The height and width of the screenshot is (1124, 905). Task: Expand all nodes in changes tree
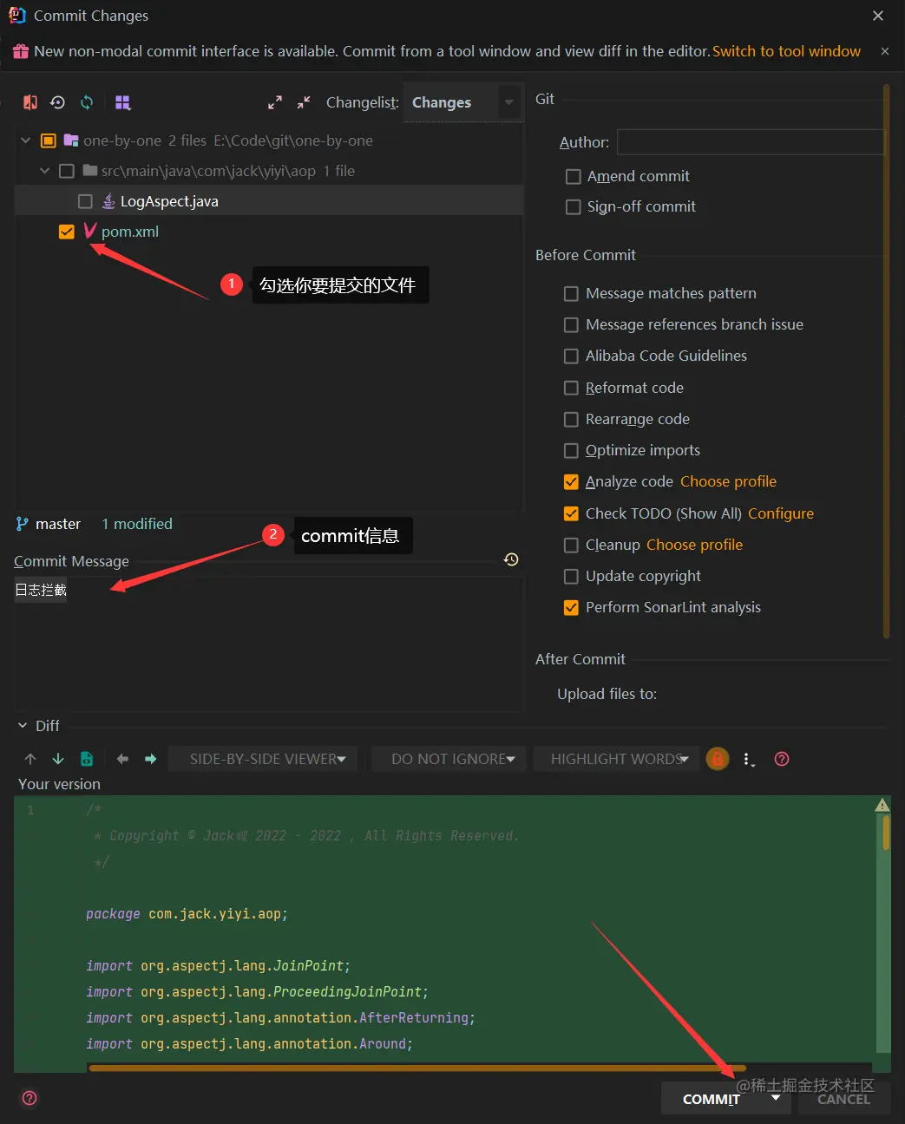(x=275, y=102)
